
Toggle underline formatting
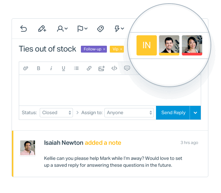(64, 68)
